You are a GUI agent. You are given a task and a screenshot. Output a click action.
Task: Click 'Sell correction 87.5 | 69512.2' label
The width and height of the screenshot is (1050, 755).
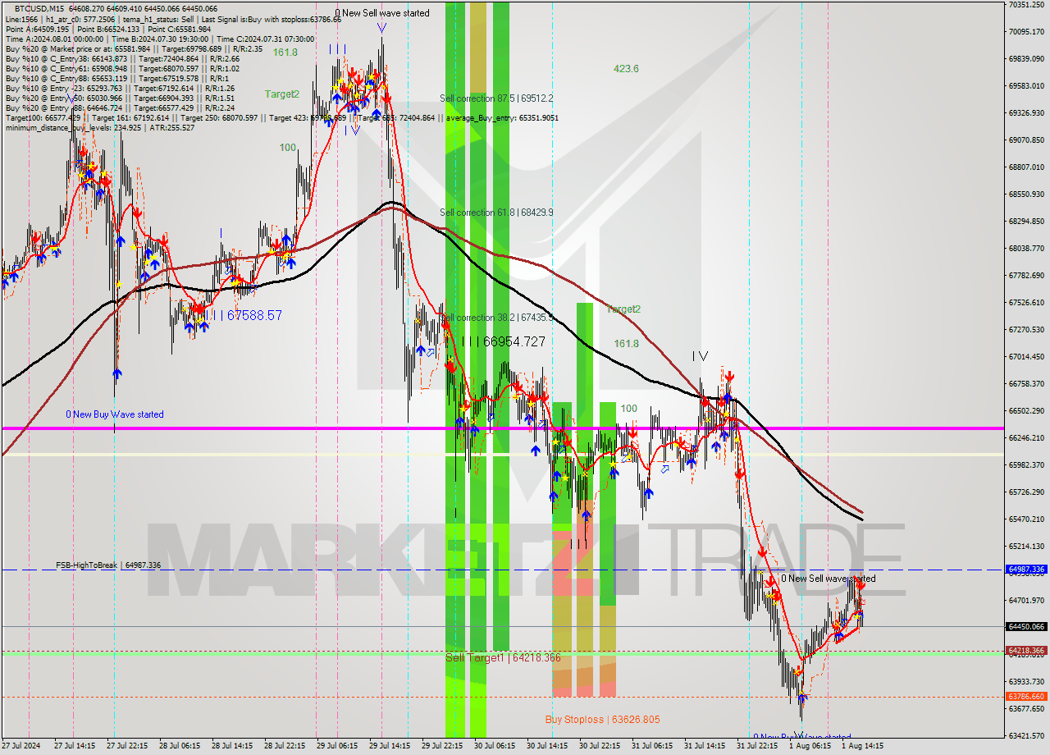(496, 98)
